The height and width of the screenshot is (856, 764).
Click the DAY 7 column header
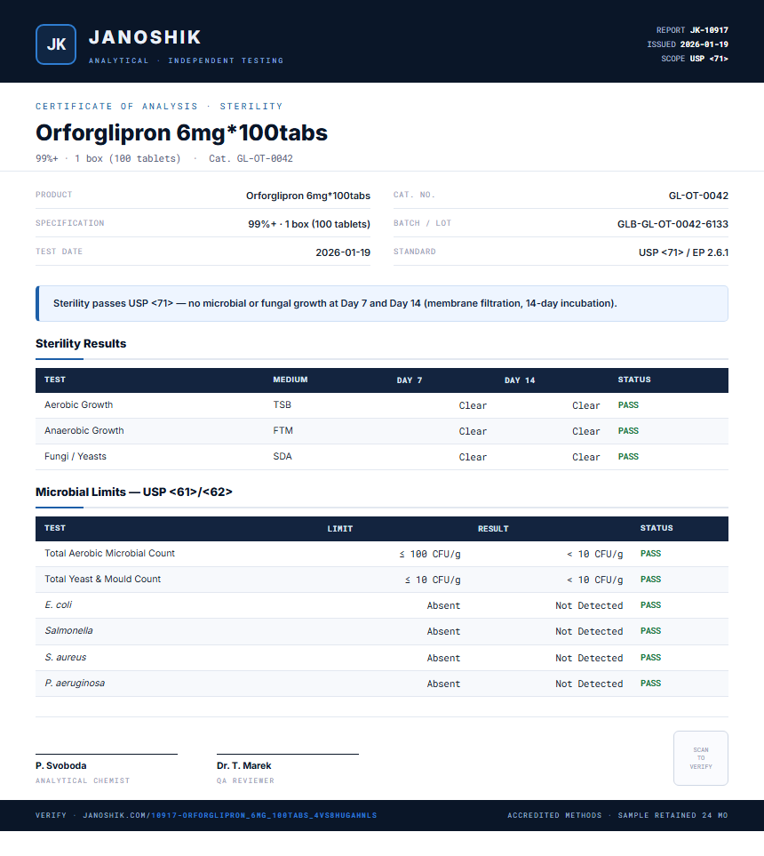tap(410, 380)
